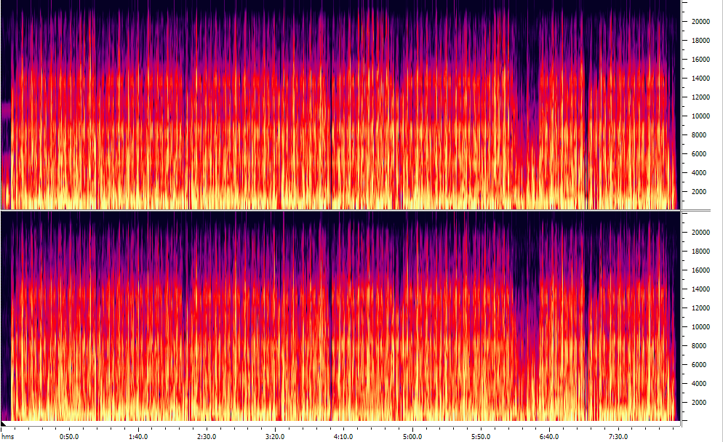
Task: Click the 0:50.0 mark on the time ruler
Action: click(x=69, y=436)
